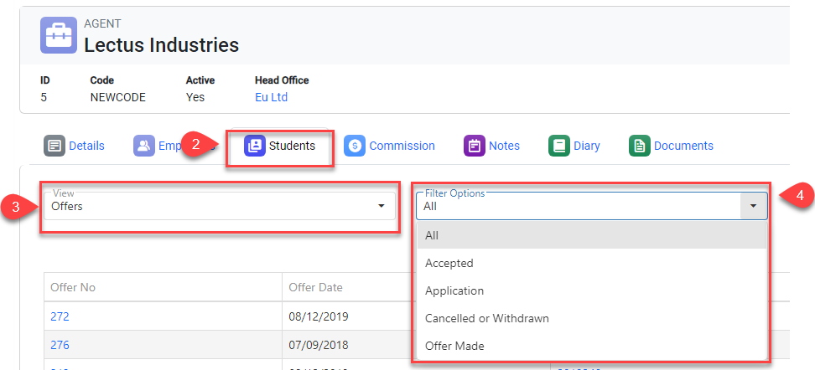This screenshot has height=370, width=815.
Task: Open the Eu Ltd head office link
Action: (271, 97)
